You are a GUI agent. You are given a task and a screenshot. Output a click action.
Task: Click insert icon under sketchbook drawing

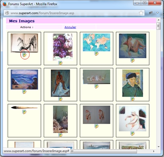pyautogui.click(x=24, y=55)
